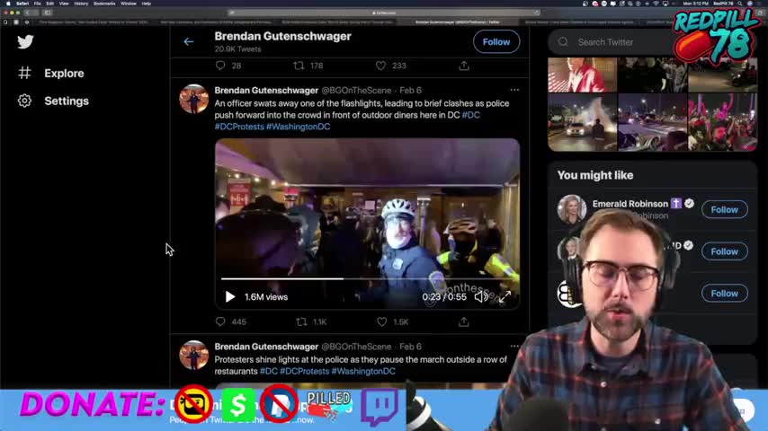Like the tweet with 233 likes
The height and width of the screenshot is (431, 768).
381,66
